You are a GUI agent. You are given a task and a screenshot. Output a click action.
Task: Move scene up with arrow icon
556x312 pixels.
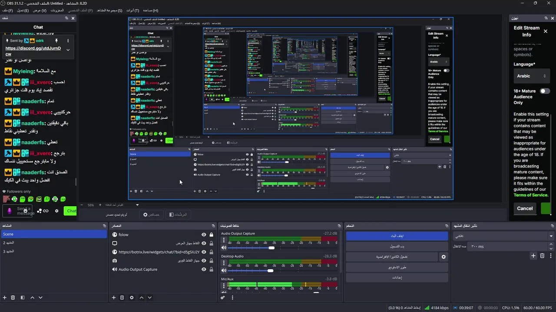tap(32, 298)
